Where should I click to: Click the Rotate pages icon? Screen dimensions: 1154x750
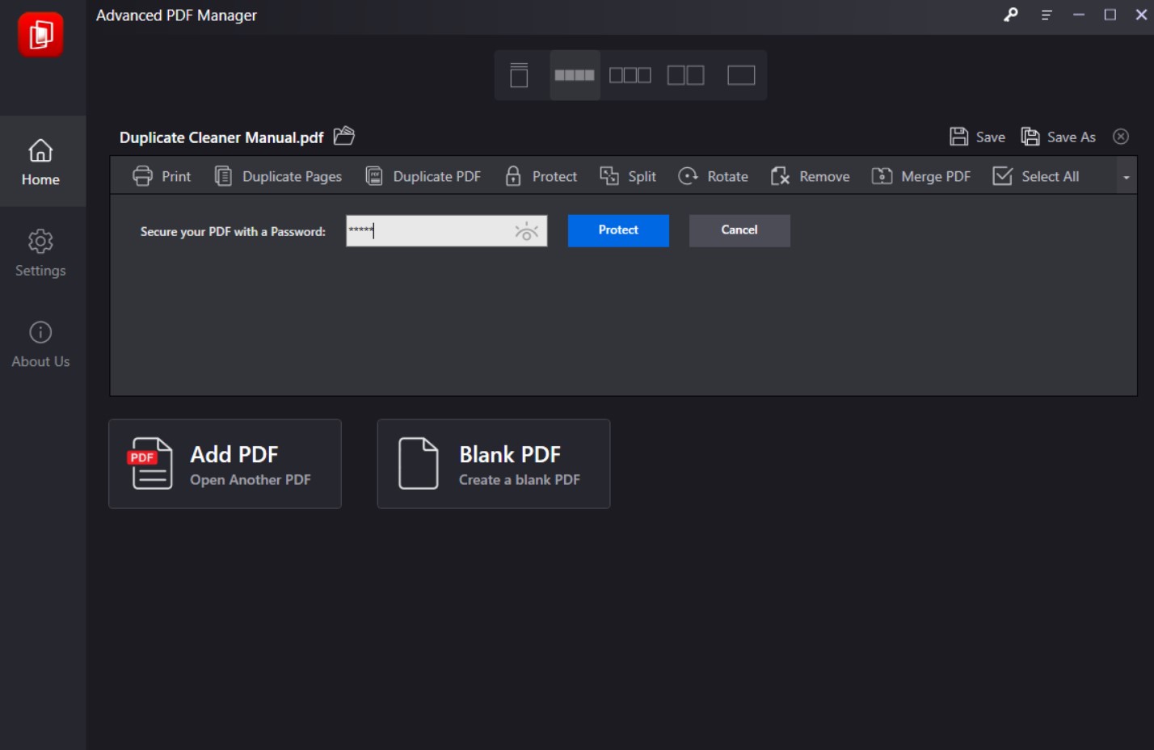tap(688, 176)
